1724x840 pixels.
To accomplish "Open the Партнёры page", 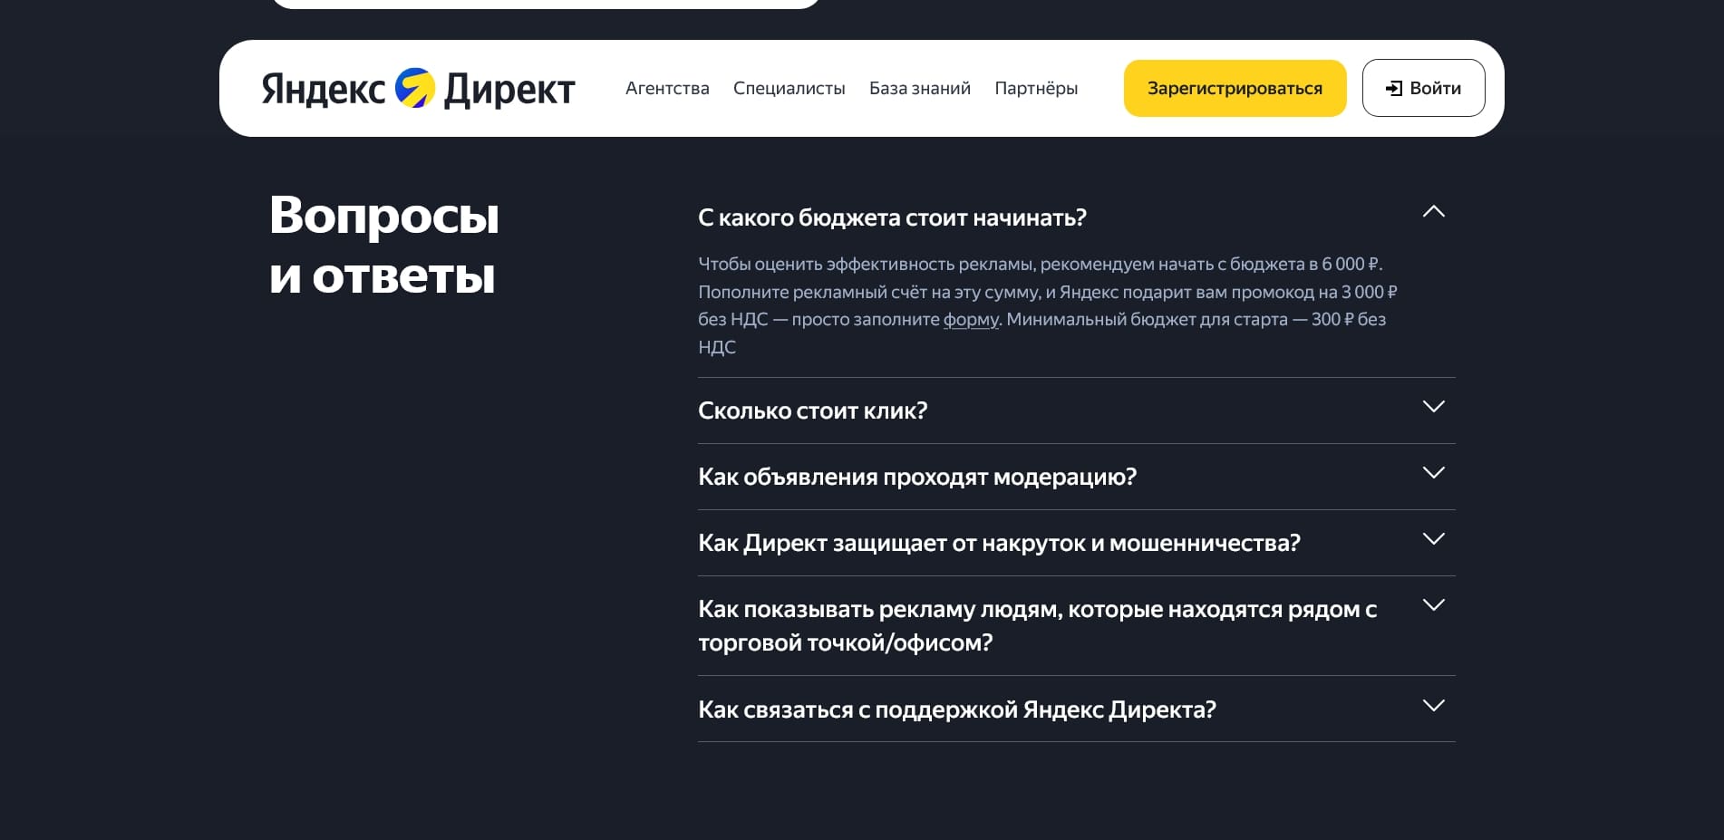I will 1036,88.
